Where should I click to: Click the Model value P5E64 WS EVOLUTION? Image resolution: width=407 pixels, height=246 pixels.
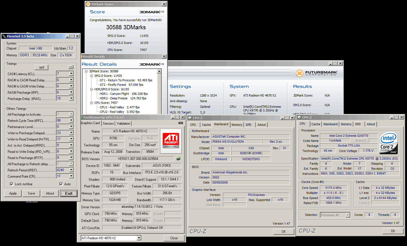pyautogui.click(x=236, y=142)
